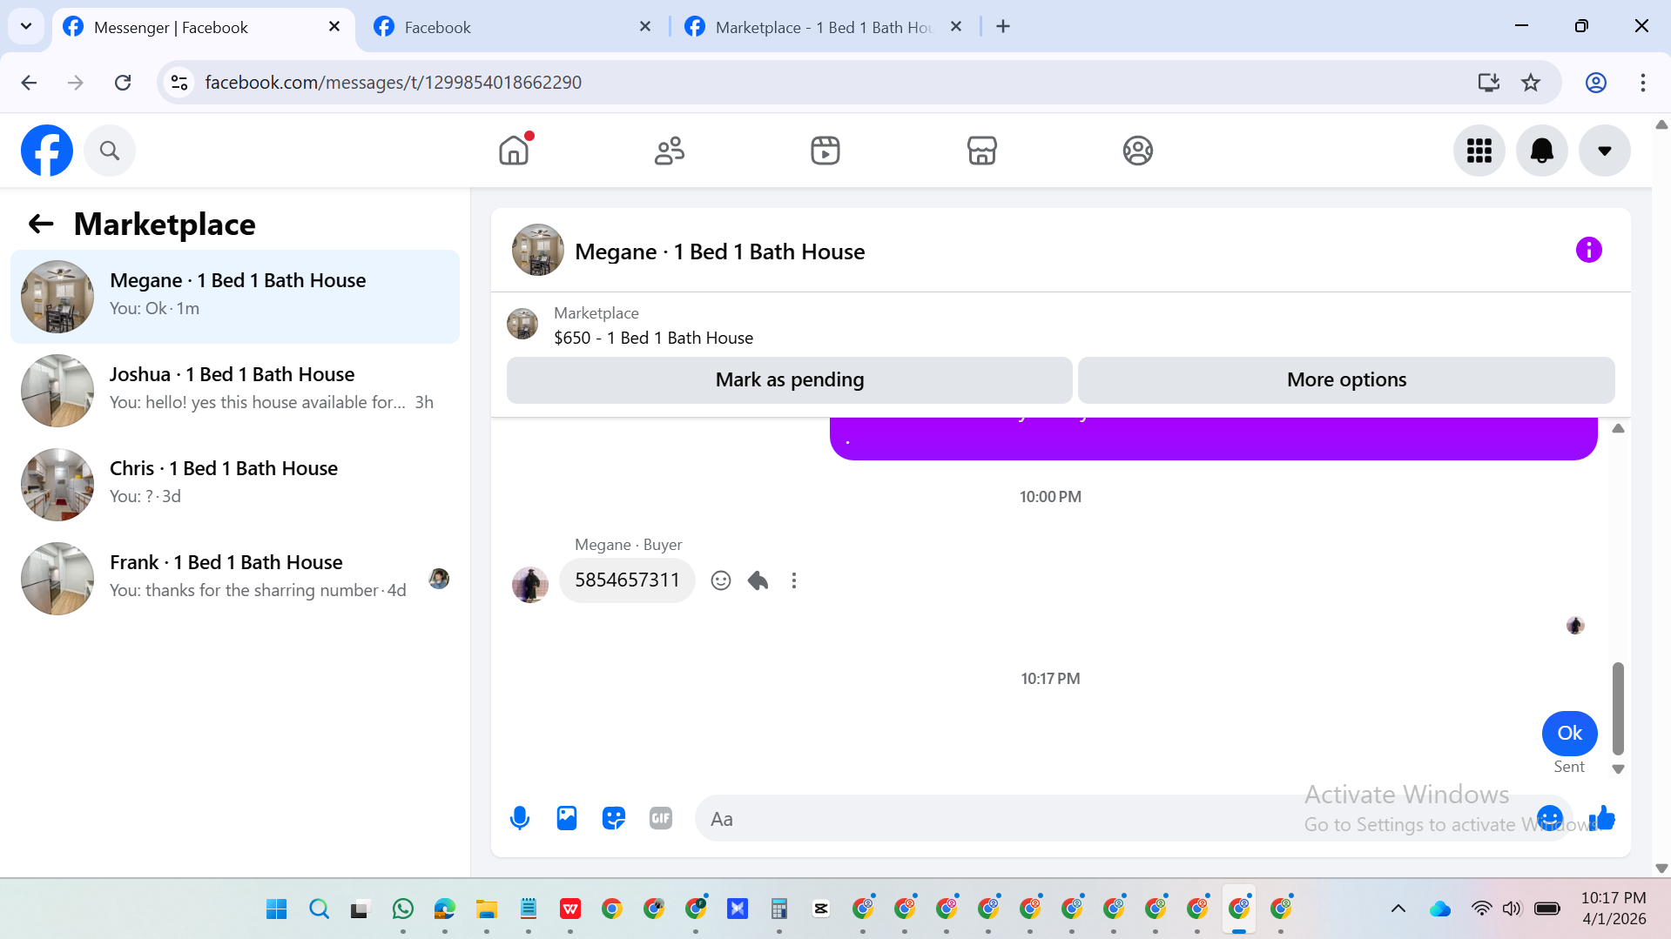Choose a GIF icon
This screenshot has width=1671, height=939.
[x=661, y=818]
